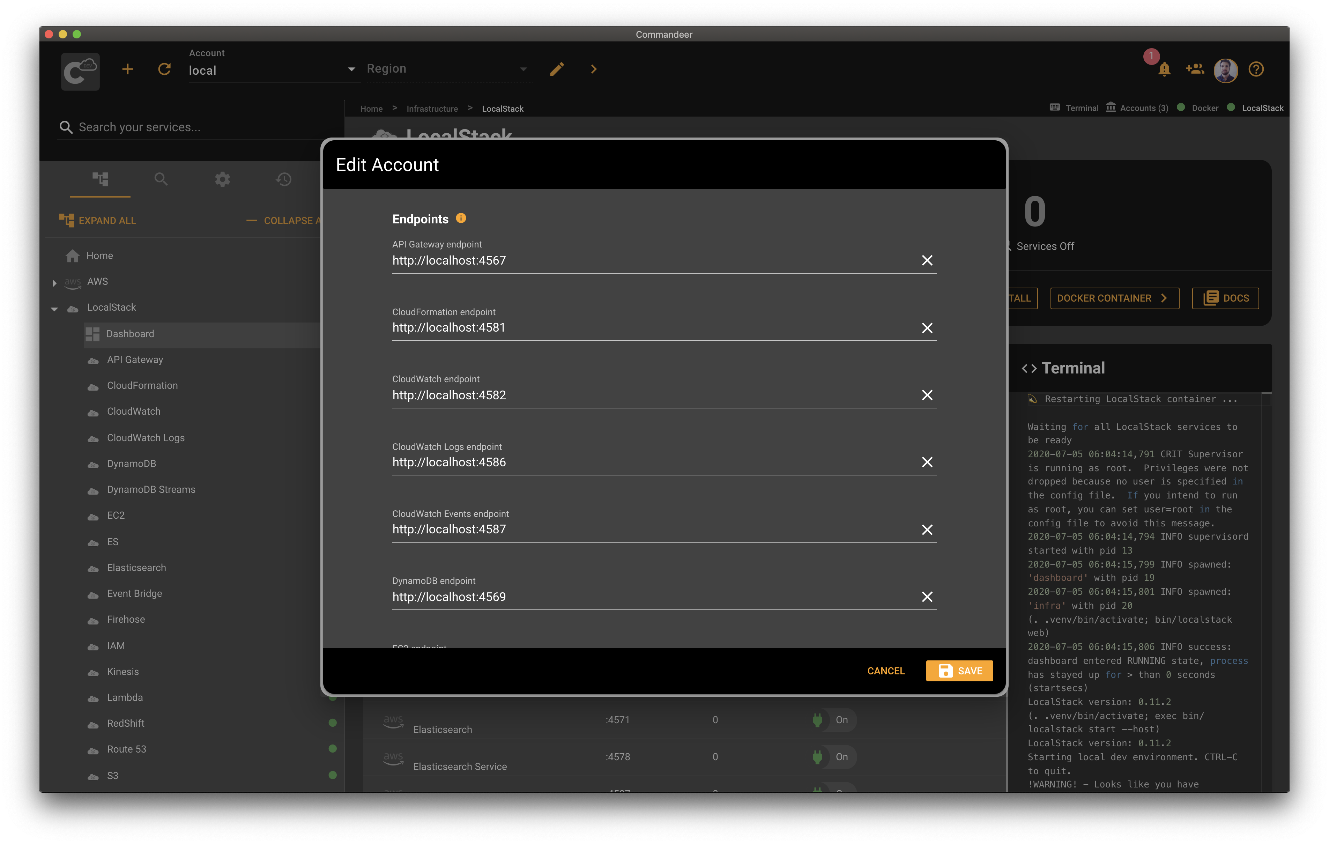Screen dimensions: 1329x844
Task: Click Home in breadcrumb
Action: click(371, 109)
